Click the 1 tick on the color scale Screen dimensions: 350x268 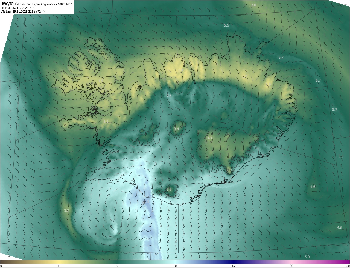click(x=59, y=266)
